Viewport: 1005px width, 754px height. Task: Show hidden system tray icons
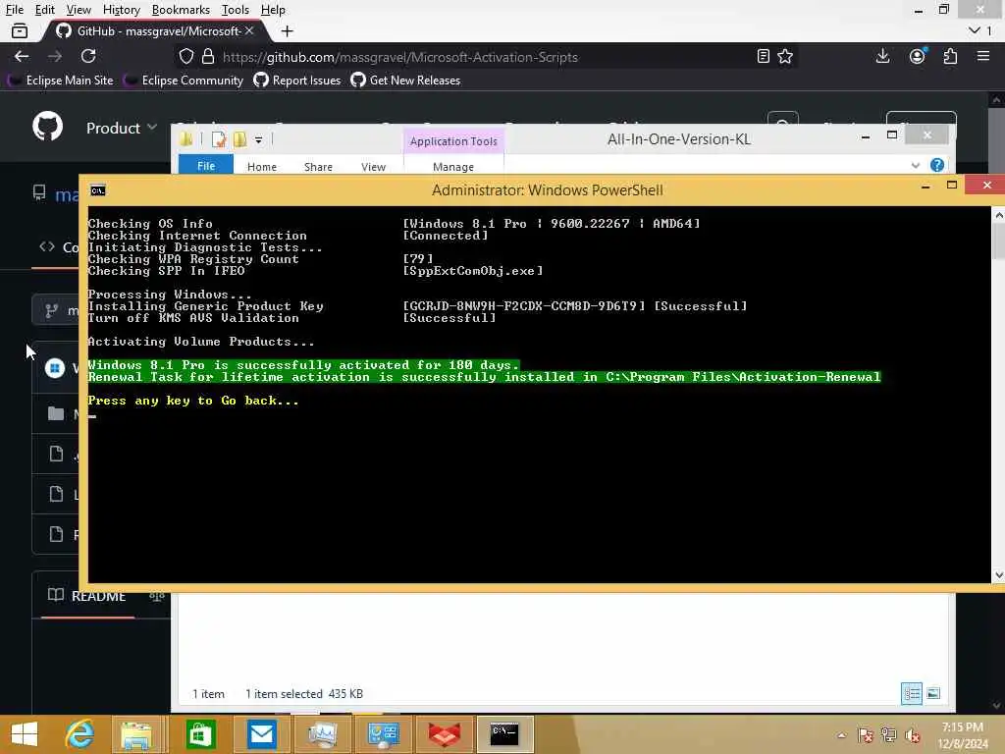(x=841, y=735)
